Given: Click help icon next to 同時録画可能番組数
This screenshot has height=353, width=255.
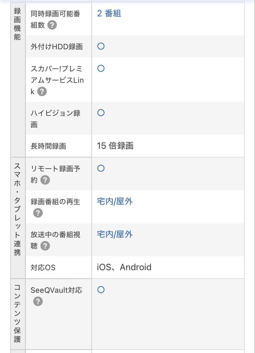Looking at the screenshot, I should (x=52, y=25).
